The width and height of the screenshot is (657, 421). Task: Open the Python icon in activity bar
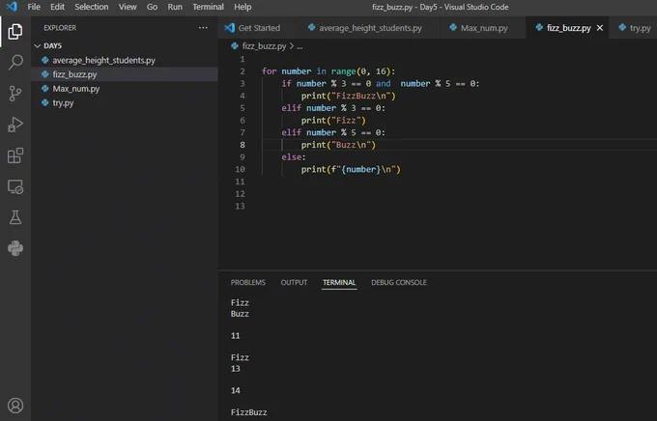pos(15,248)
